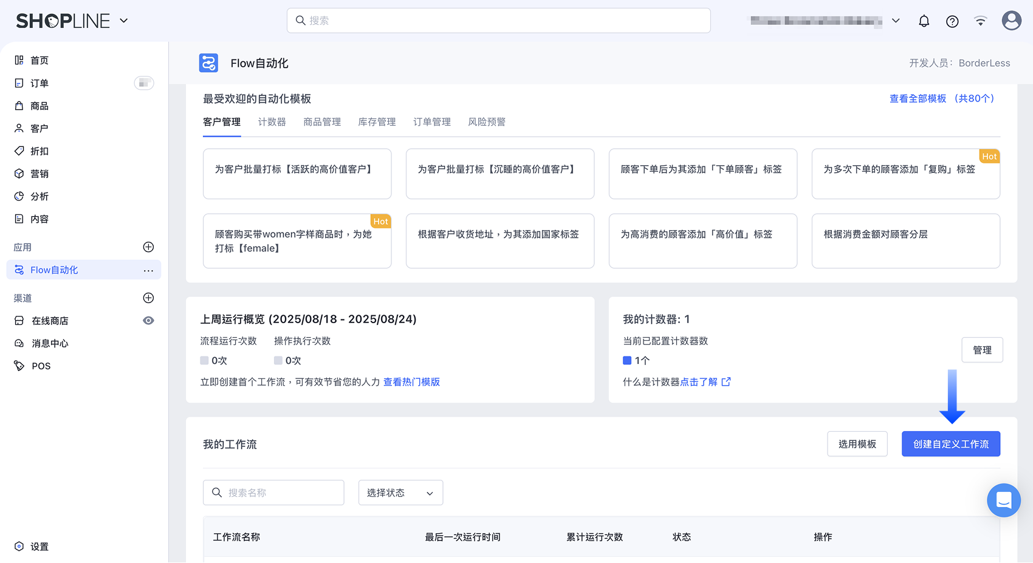Image resolution: width=1033 pixels, height=563 pixels.
Task: Click the 管理 counter button
Action: point(982,350)
